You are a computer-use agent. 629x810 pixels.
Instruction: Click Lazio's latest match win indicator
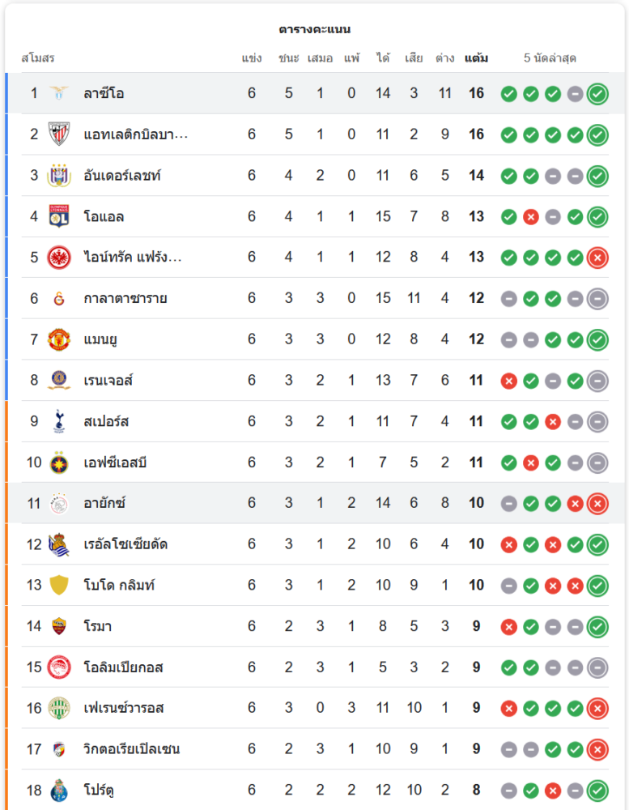[597, 93]
